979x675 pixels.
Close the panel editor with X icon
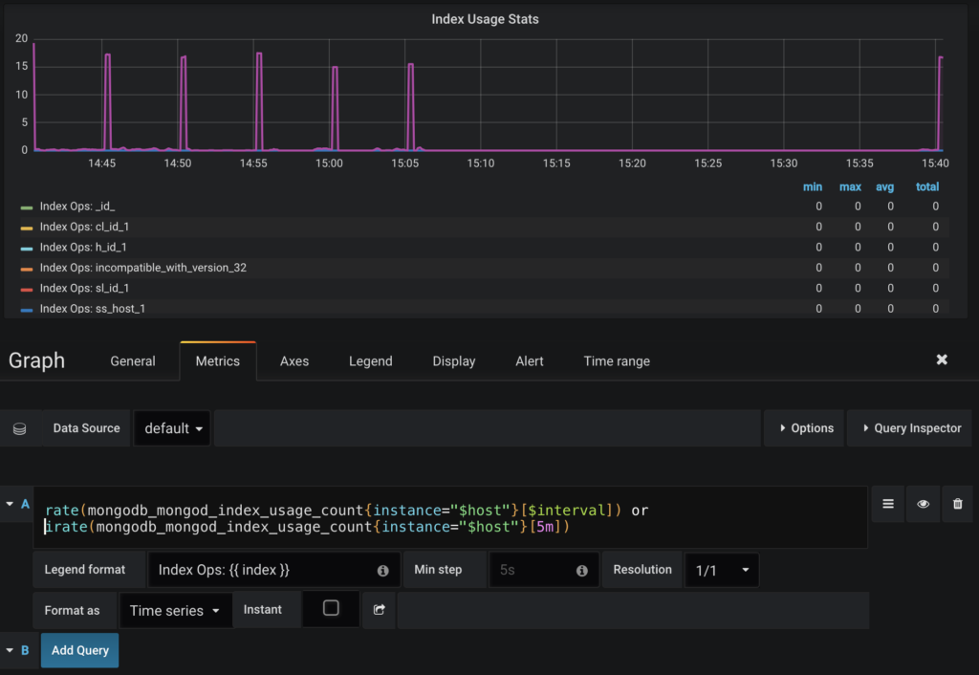(x=942, y=359)
